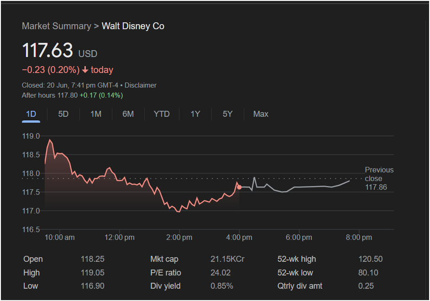Click the Qtrly div amt label
Viewport: 430px width, 301px height.
pos(300,286)
